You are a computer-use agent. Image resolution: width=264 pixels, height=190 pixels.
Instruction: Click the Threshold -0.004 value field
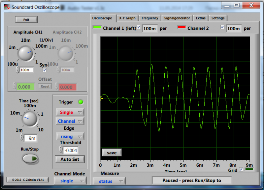70,150
